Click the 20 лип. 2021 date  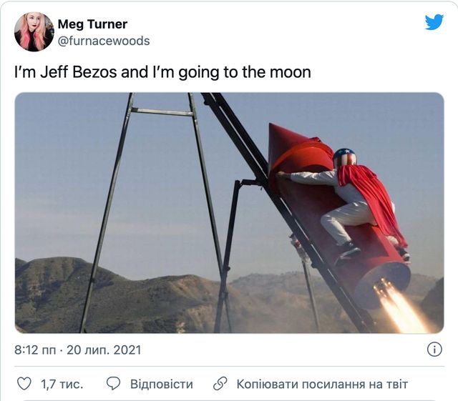[104, 350]
